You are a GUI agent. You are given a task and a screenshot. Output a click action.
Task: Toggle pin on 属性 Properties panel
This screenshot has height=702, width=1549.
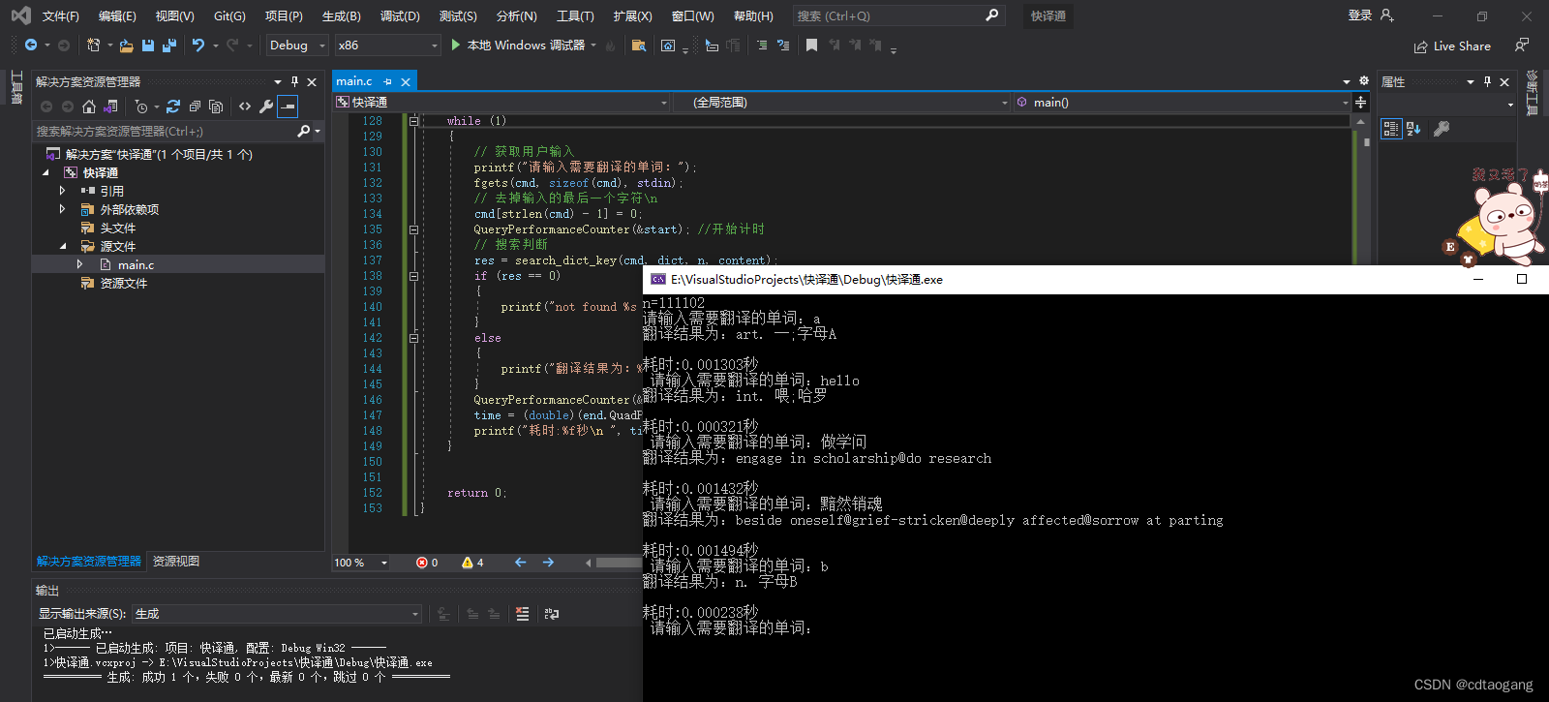point(1488,82)
